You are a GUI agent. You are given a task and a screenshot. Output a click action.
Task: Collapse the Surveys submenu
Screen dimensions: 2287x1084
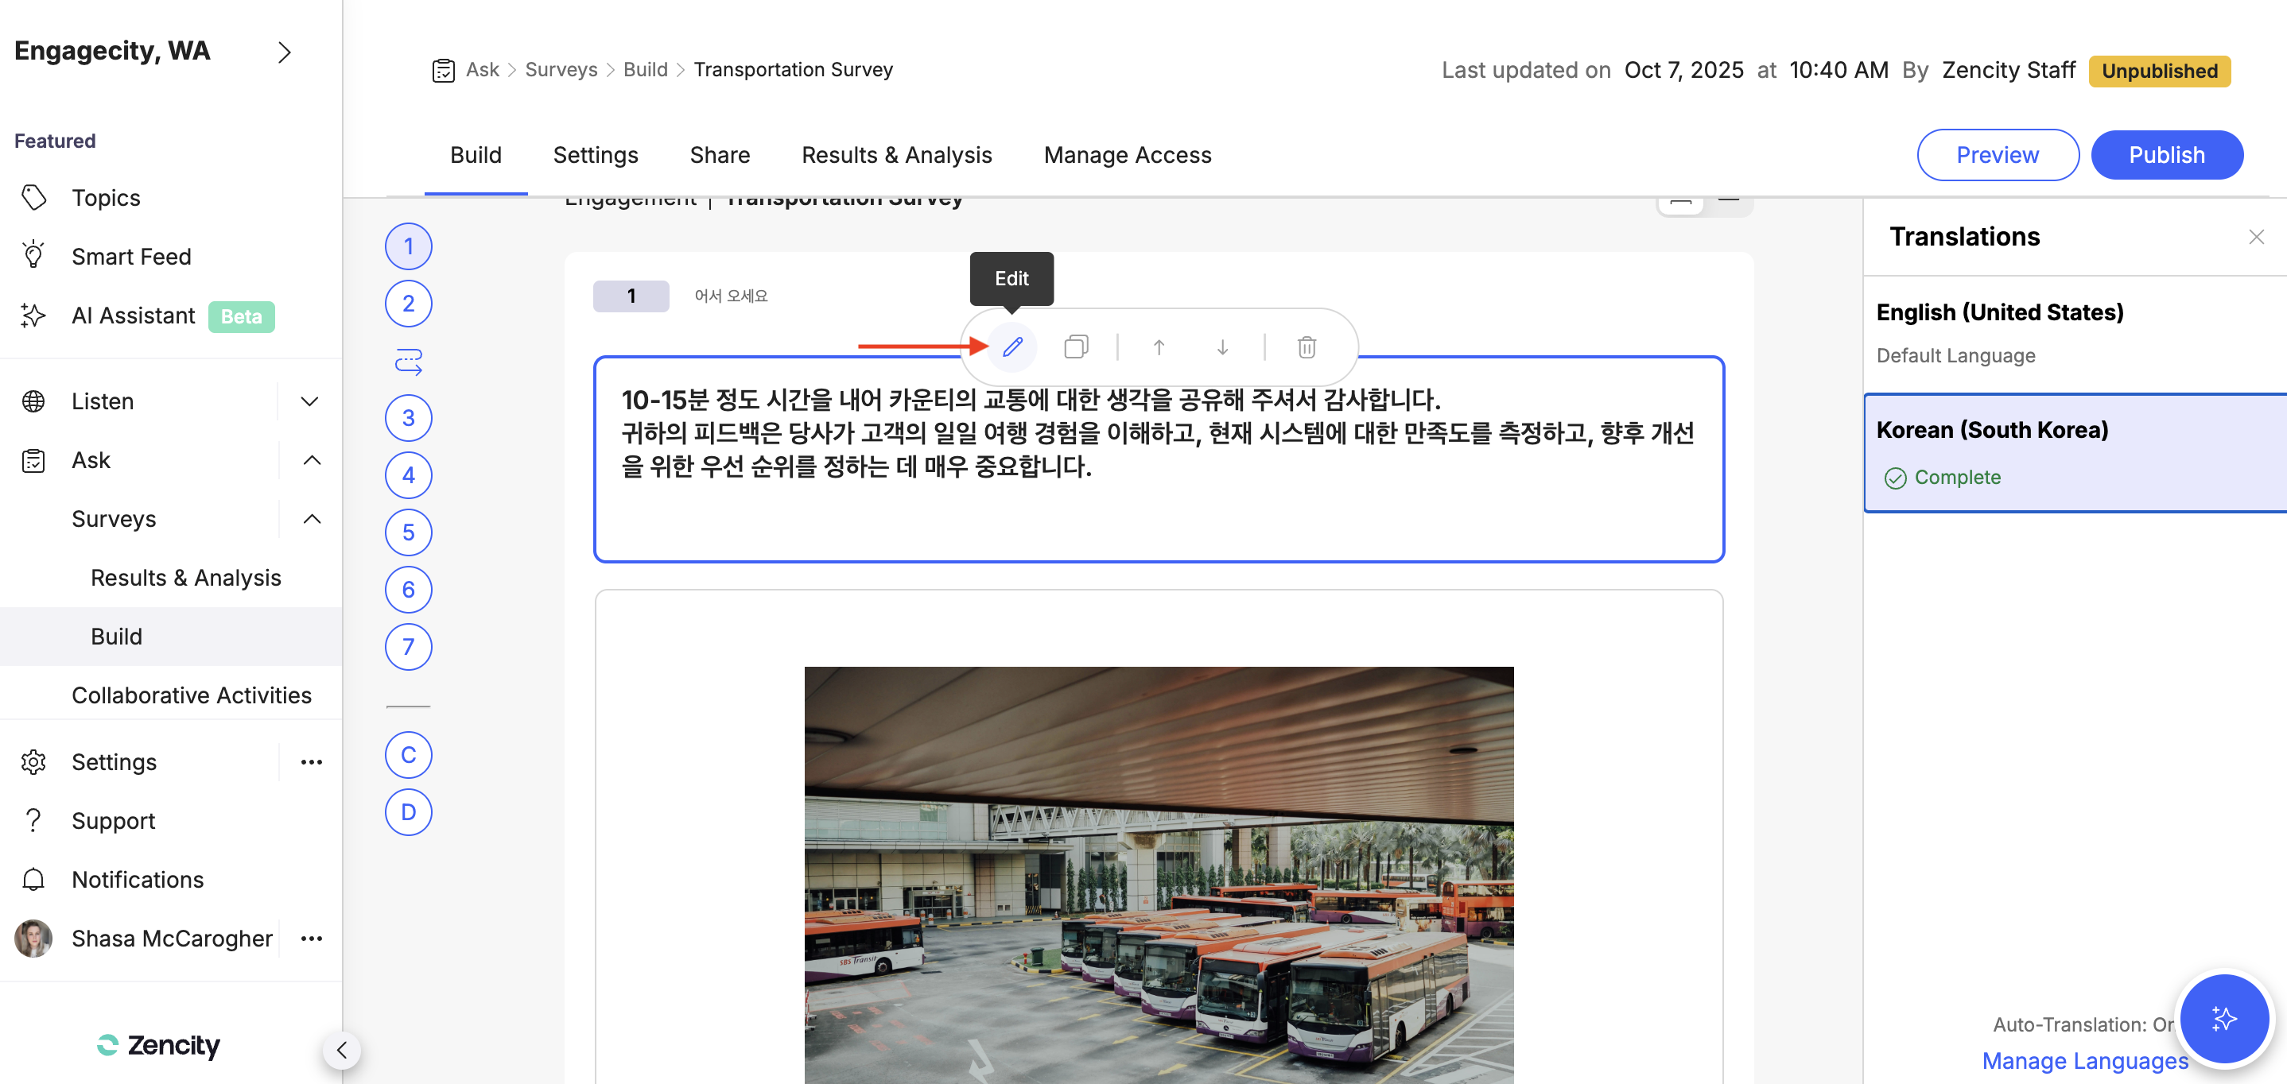pyautogui.click(x=312, y=519)
